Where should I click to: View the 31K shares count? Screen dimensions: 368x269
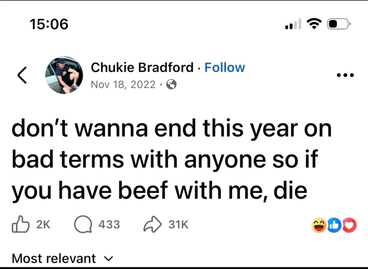tap(178, 224)
